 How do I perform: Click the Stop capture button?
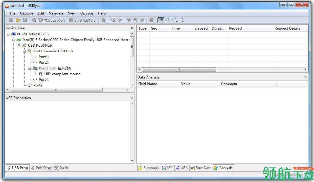[x=82, y=20]
